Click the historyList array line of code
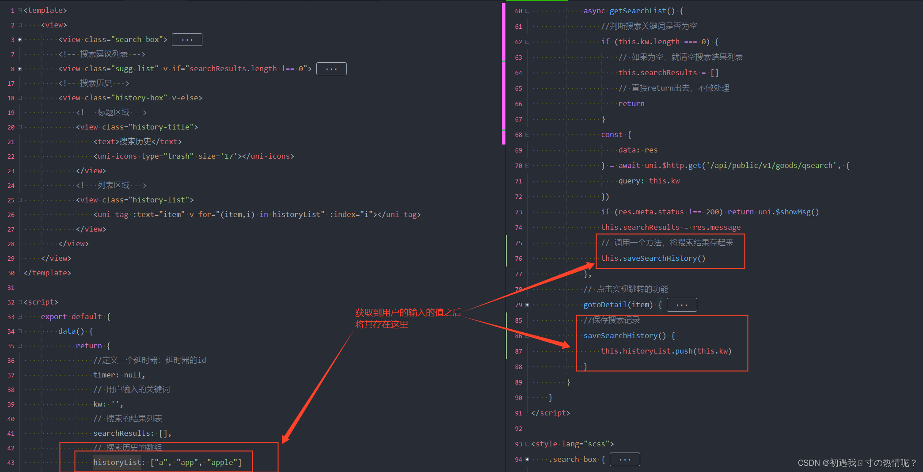 (x=167, y=462)
